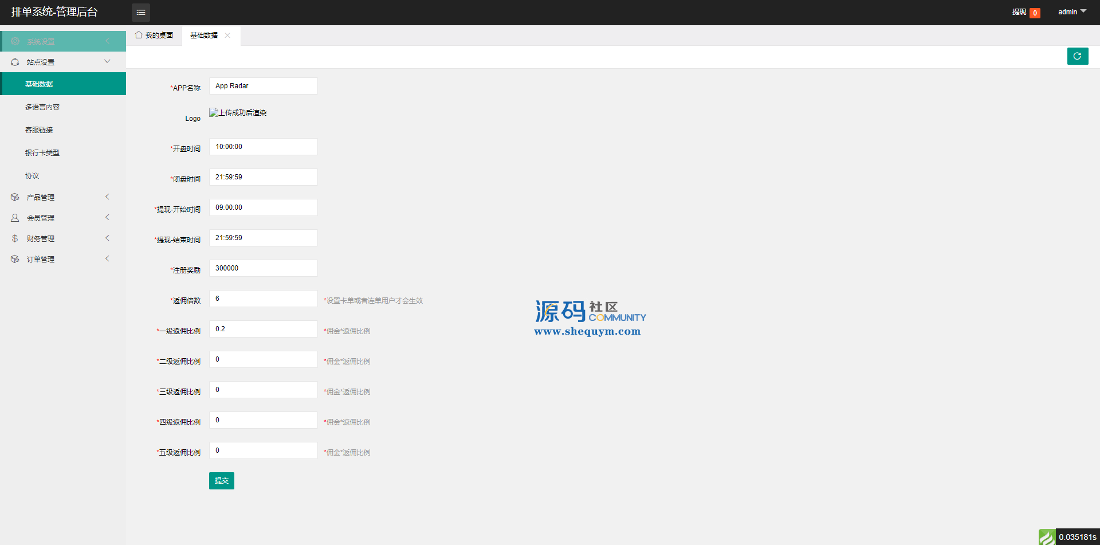The image size is (1100, 545).
Task: Click the 提现-结束时间 input field
Action: pyautogui.click(x=264, y=238)
